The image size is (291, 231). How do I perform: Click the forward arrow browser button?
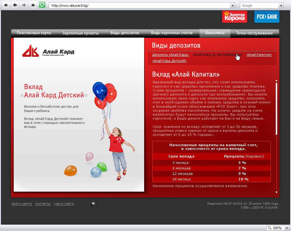pyautogui.click(x=24, y=5)
